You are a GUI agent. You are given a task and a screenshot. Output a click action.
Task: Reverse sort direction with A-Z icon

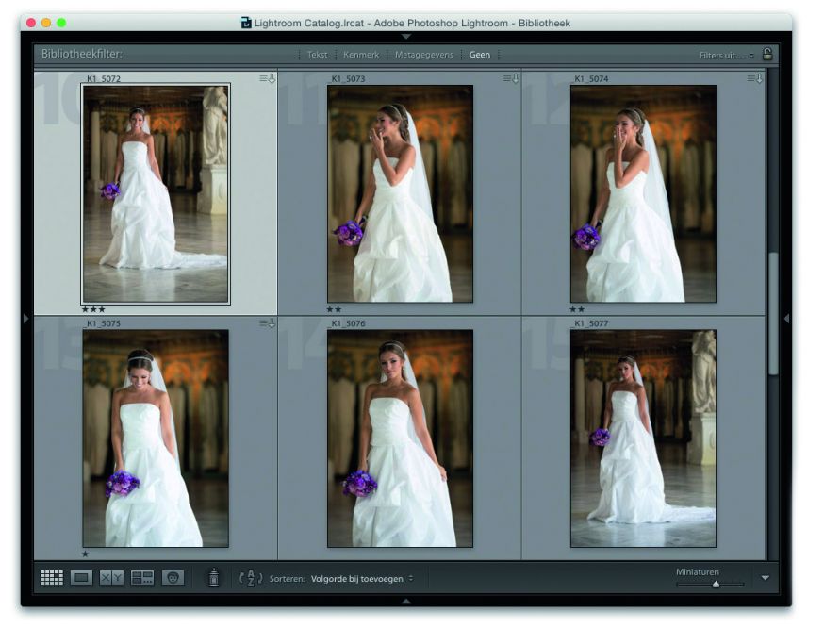point(252,578)
